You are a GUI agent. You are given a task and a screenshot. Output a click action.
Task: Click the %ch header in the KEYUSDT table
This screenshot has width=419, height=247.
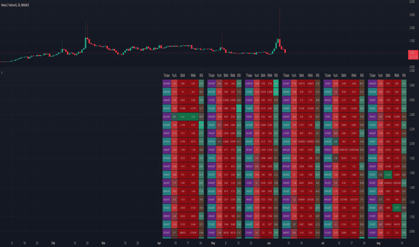[x=294, y=75]
